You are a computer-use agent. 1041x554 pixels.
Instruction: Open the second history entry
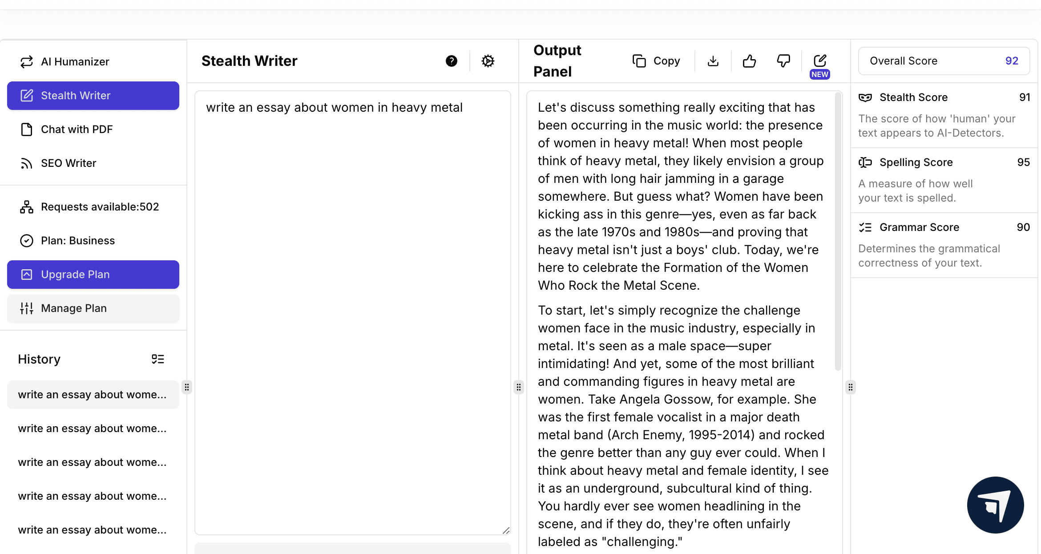point(93,429)
